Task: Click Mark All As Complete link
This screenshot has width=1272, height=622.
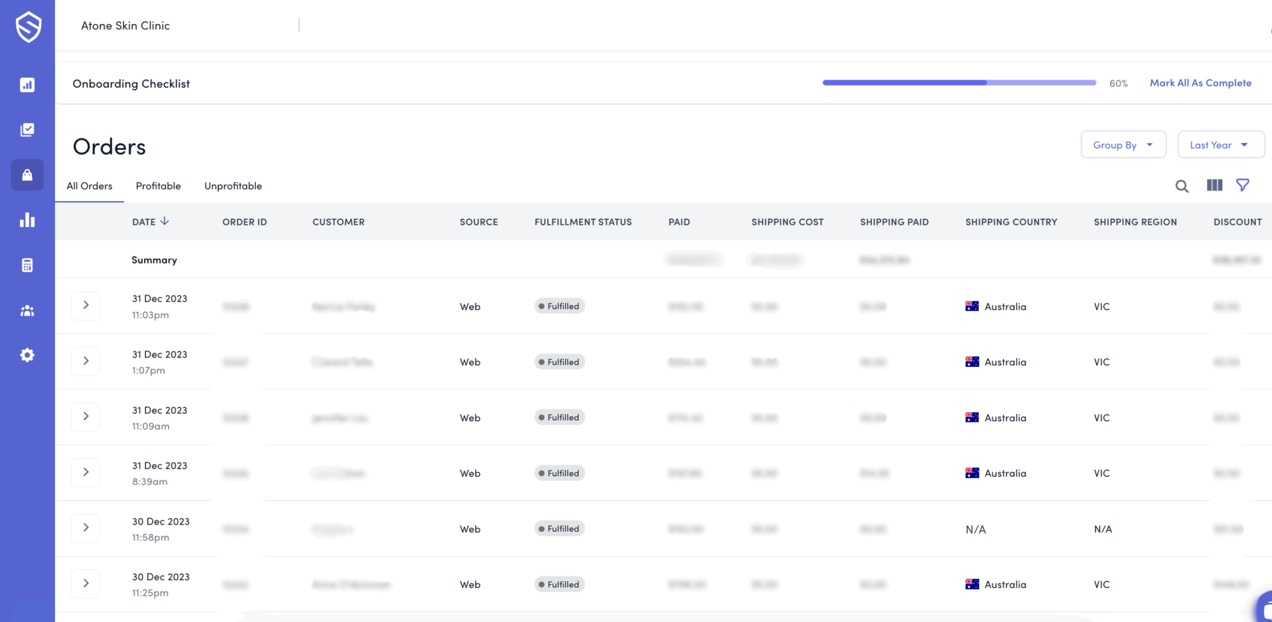Action: (1200, 83)
